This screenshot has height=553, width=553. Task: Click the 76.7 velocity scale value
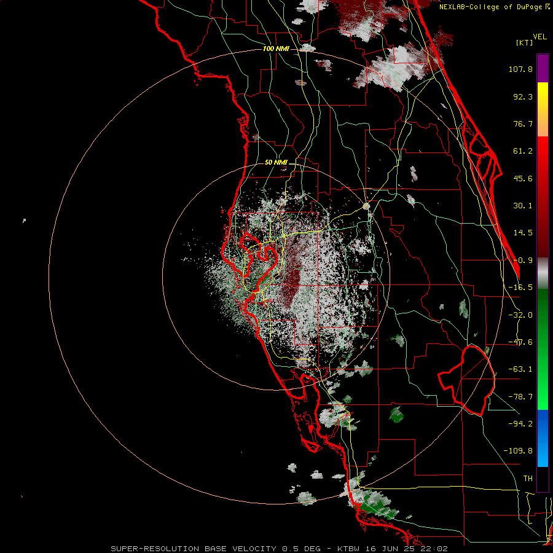pos(523,124)
